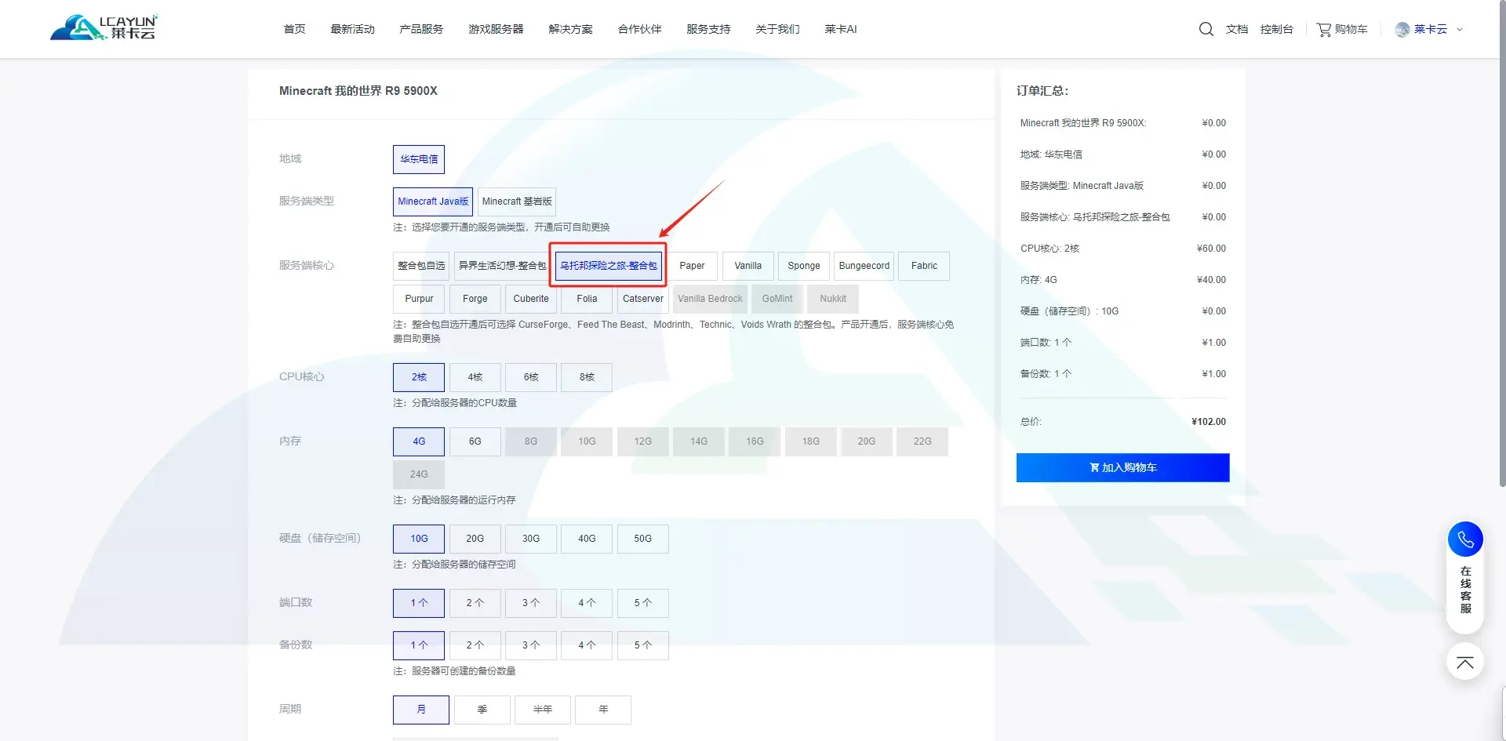Select 5 个 in 端口数 row
1506x741 pixels.
point(643,603)
